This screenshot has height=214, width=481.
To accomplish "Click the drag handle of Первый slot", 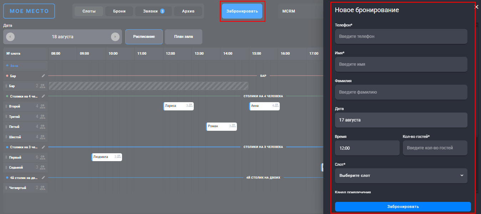I will point(6,157).
